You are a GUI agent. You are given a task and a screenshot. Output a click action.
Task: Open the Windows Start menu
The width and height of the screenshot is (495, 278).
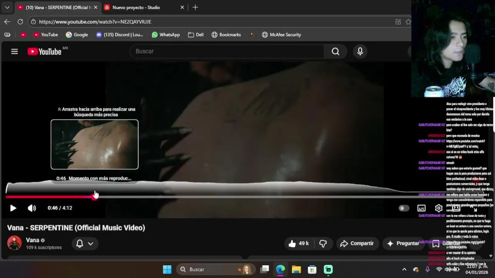[x=167, y=269]
